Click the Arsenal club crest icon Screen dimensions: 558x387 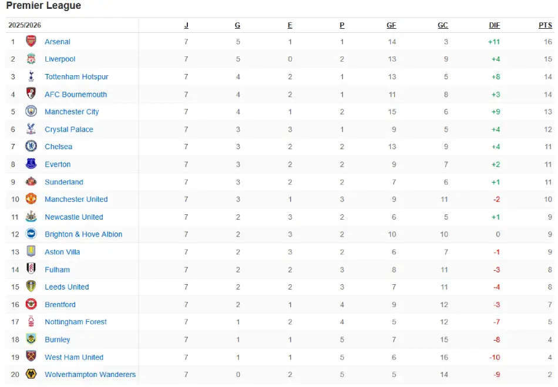point(31,41)
